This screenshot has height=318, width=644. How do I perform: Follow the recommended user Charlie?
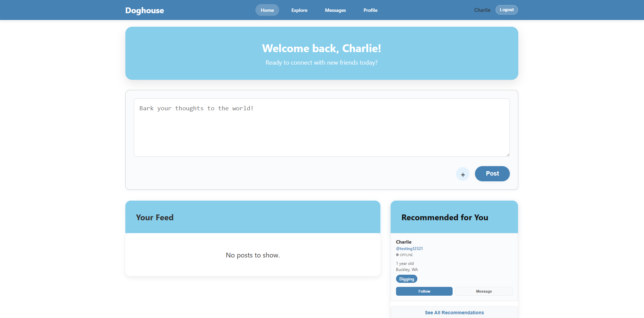424,291
